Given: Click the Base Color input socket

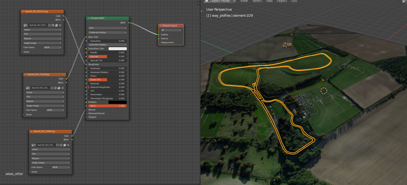Looking at the screenshot, I should coord(86,37).
